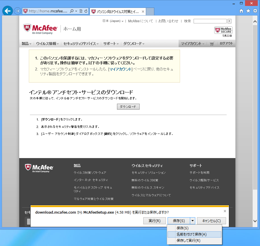Screen dimensions: 260x246
Task: Open footer link 無料のウイルス スキャン
Action: (148, 187)
